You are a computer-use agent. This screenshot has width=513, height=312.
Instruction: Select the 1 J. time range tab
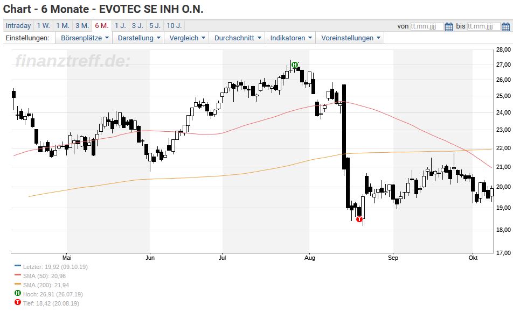[x=120, y=26]
